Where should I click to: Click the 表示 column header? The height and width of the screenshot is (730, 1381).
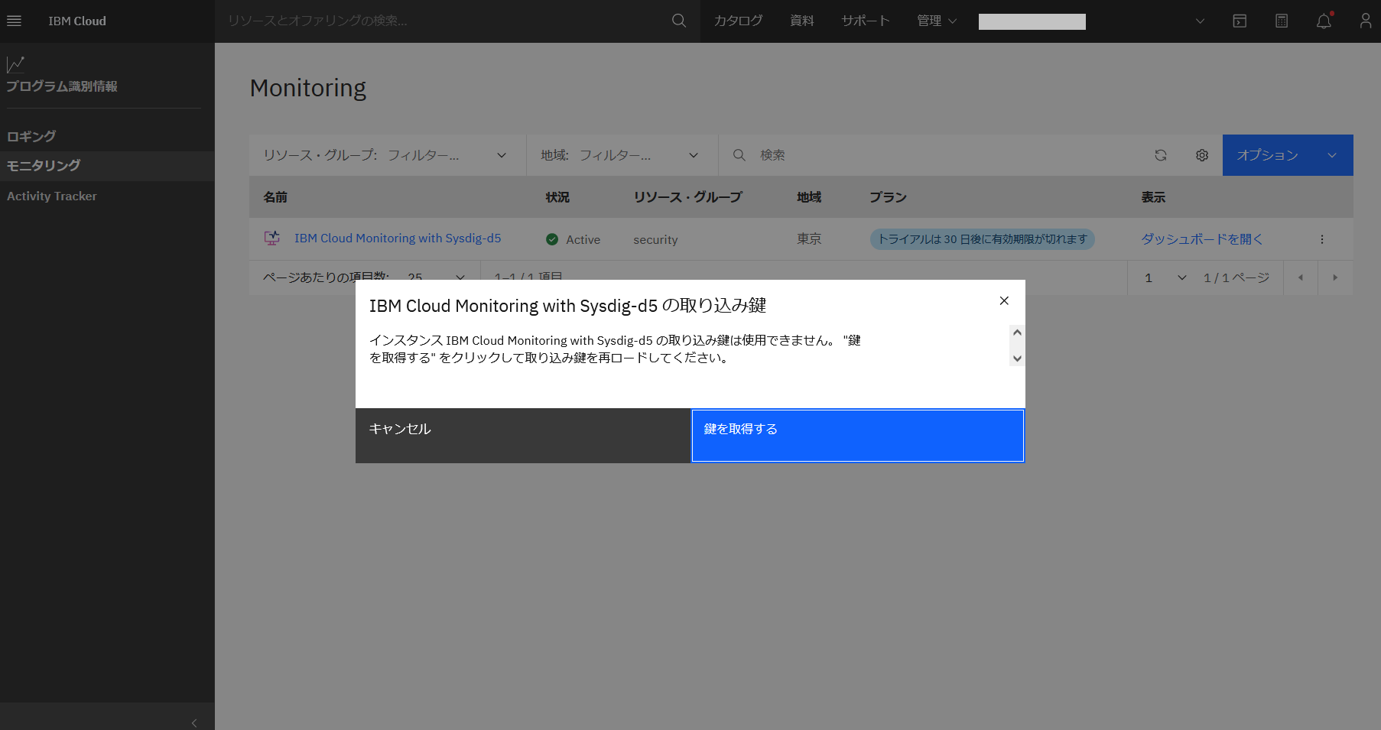[1153, 197]
